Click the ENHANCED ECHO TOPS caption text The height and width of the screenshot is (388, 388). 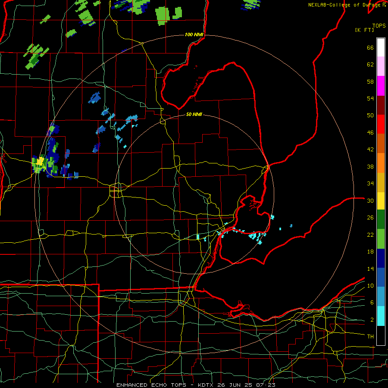(151, 385)
